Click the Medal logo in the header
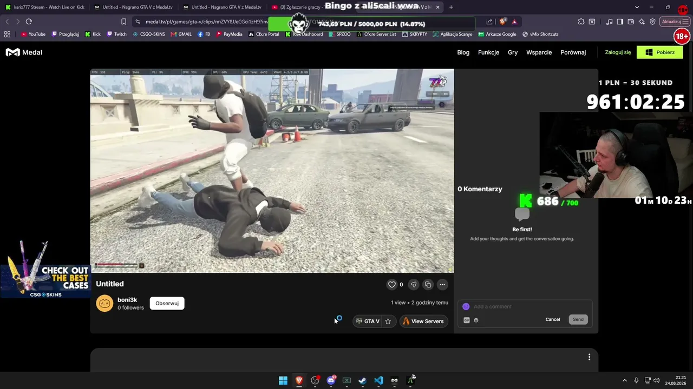693x389 pixels. [24, 52]
